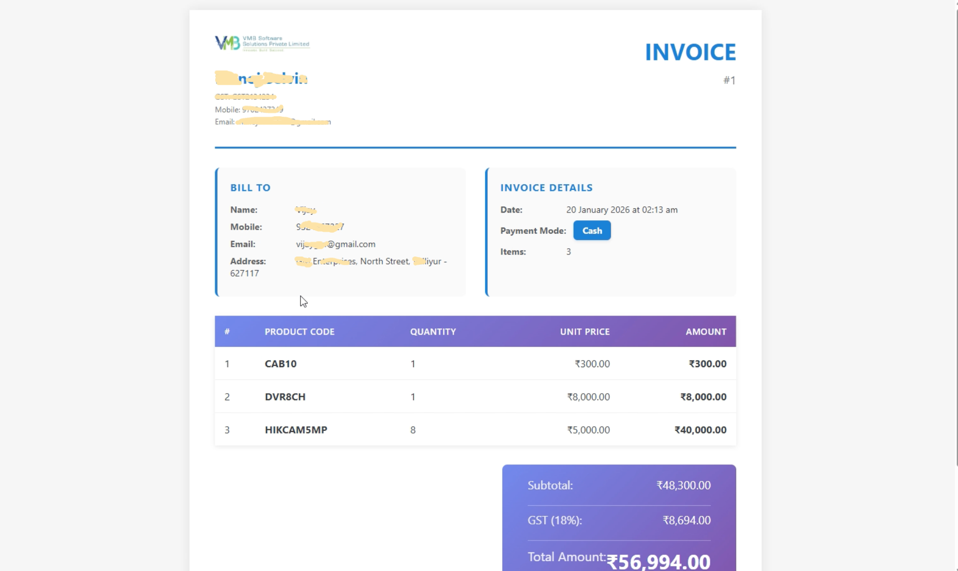Click the QUANTITY column header
This screenshot has height=571, width=958.
pyautogui.click(x=433, y=332)
